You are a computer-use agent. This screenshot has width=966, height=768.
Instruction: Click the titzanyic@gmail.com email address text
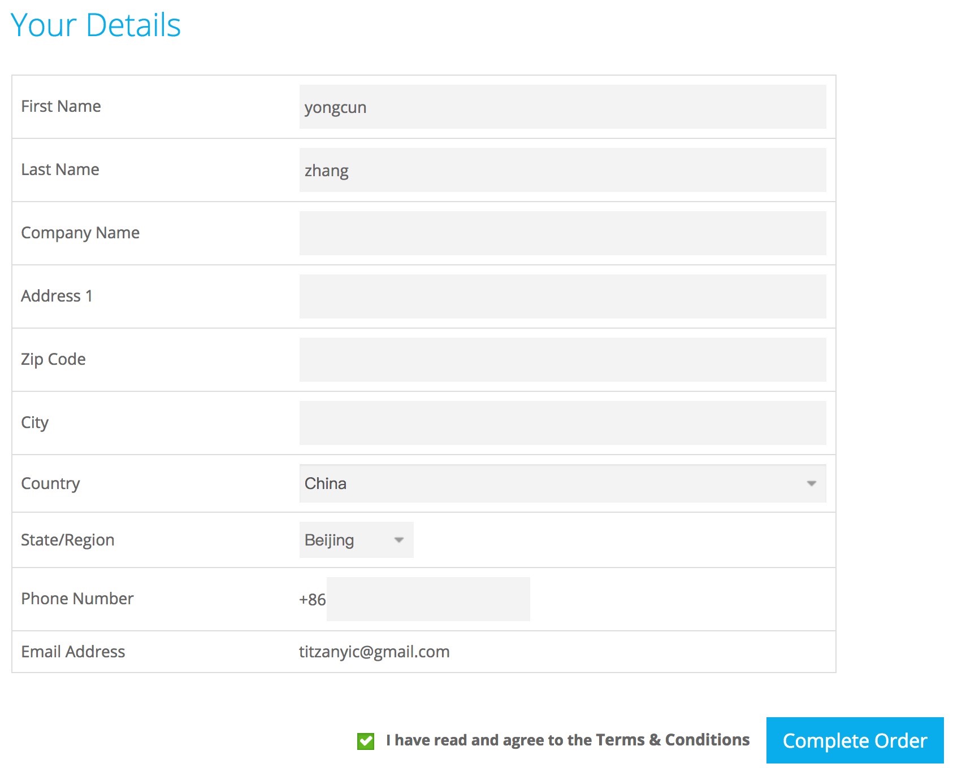tap(374, 652)
